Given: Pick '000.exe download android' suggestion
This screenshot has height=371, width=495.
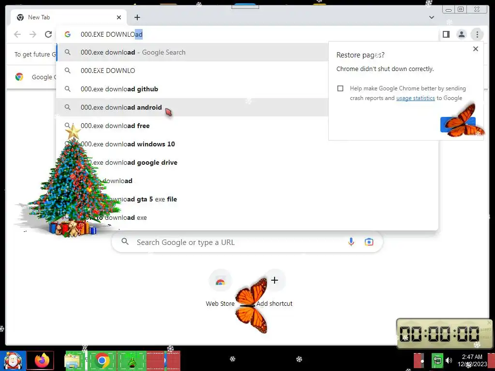Looking at the screenshot, I should tap(192, 107).
